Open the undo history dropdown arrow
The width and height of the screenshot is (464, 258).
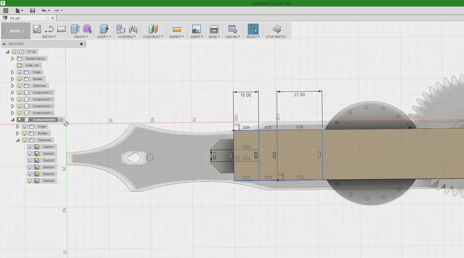coord(49,11)
